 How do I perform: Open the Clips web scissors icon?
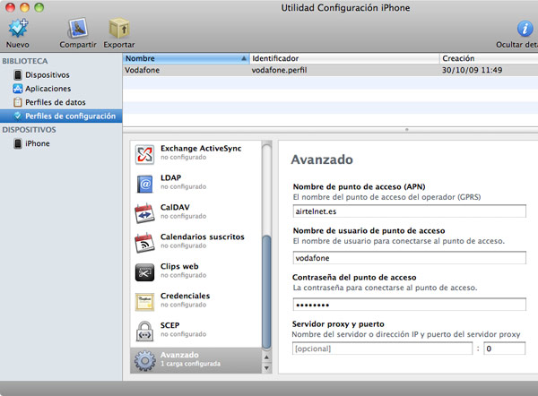click(144, 272)
